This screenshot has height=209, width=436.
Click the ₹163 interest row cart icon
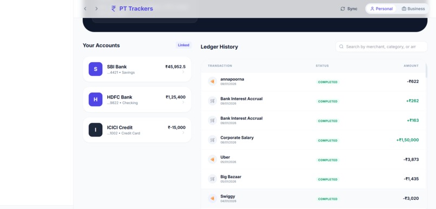pos(213,120)
